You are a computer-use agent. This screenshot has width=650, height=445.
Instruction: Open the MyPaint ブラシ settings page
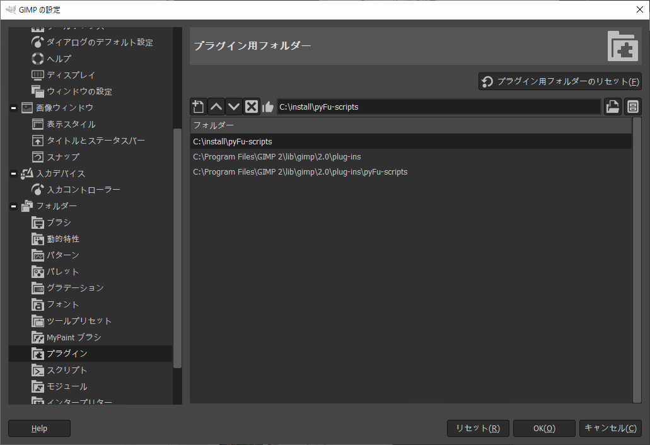tap(74, 337)
